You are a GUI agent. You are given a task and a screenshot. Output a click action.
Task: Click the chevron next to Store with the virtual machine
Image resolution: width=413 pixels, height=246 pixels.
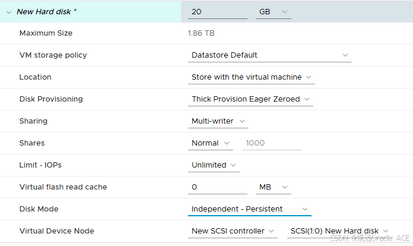[309, 77]
